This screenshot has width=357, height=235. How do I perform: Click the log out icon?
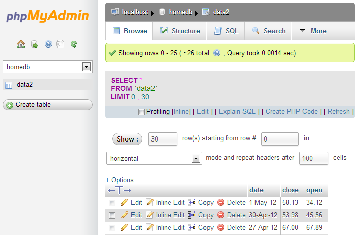pos(35,44)
